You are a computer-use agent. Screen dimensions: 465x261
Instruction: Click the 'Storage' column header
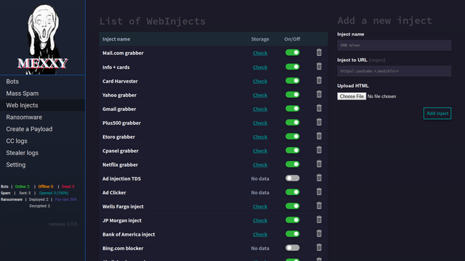[260, 39]
